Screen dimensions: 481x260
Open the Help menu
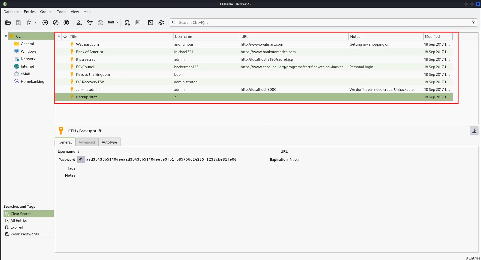[88, 12]
